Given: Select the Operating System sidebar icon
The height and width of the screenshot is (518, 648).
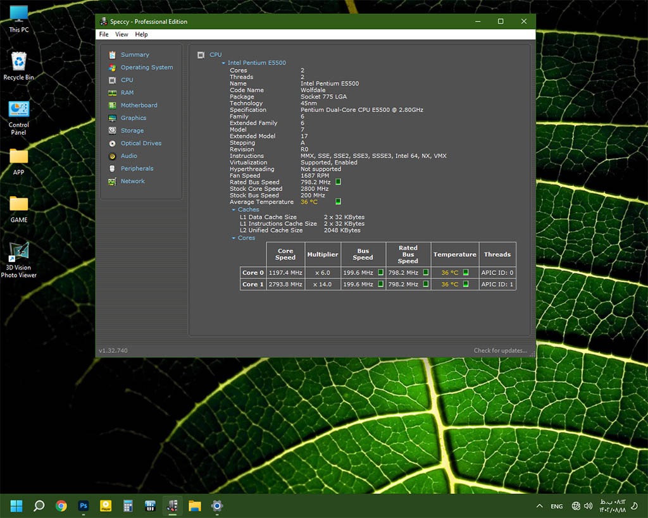Looking at the screenshot, I should pos(112,68).
